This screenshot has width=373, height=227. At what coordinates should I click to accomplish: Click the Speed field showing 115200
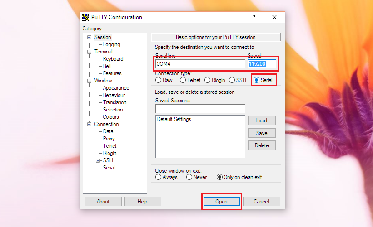tap(262, 64)
